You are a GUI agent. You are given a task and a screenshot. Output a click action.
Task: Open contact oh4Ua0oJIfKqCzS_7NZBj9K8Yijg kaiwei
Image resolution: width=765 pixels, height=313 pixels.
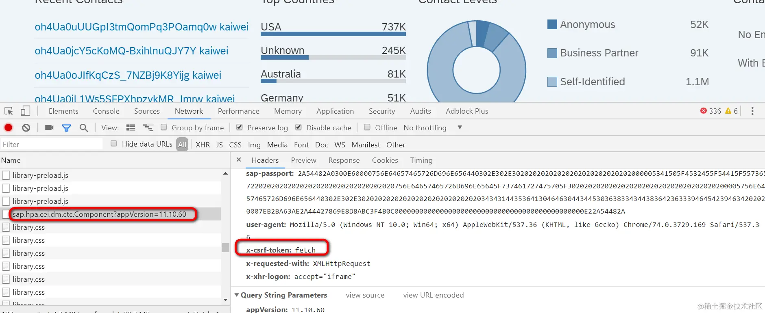click(128, 75)
